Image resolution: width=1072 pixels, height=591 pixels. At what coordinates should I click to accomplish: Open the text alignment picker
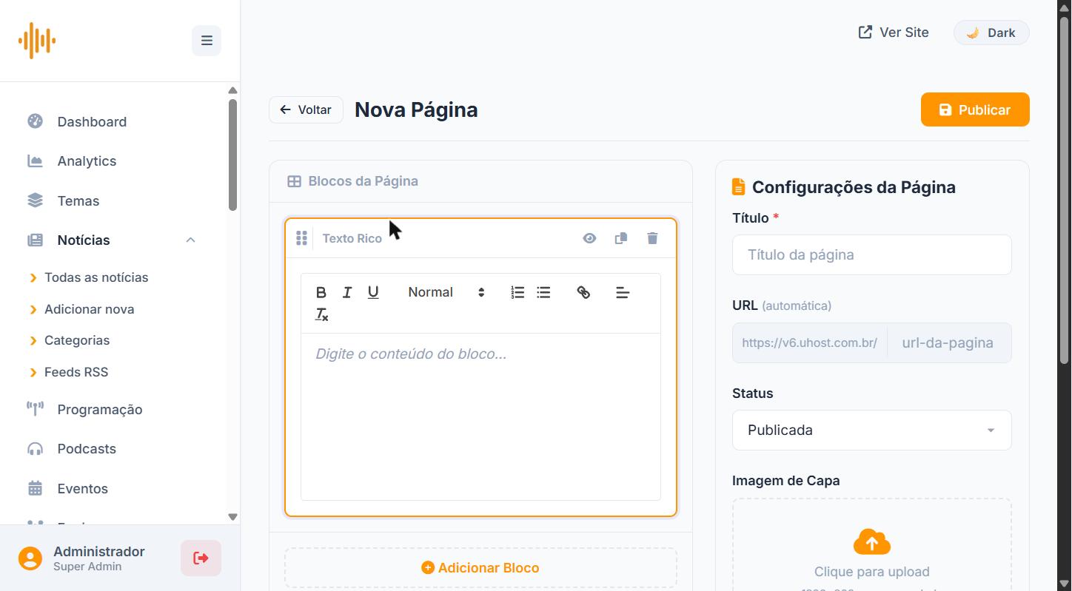[x=623, y=293]
